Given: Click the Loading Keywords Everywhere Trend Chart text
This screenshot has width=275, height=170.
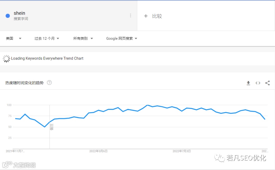Looking at the screenshot, I should coord(47,58).
